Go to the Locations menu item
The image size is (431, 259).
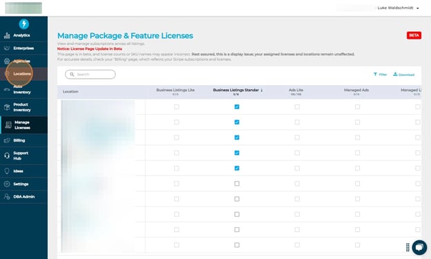click(23, 74)
